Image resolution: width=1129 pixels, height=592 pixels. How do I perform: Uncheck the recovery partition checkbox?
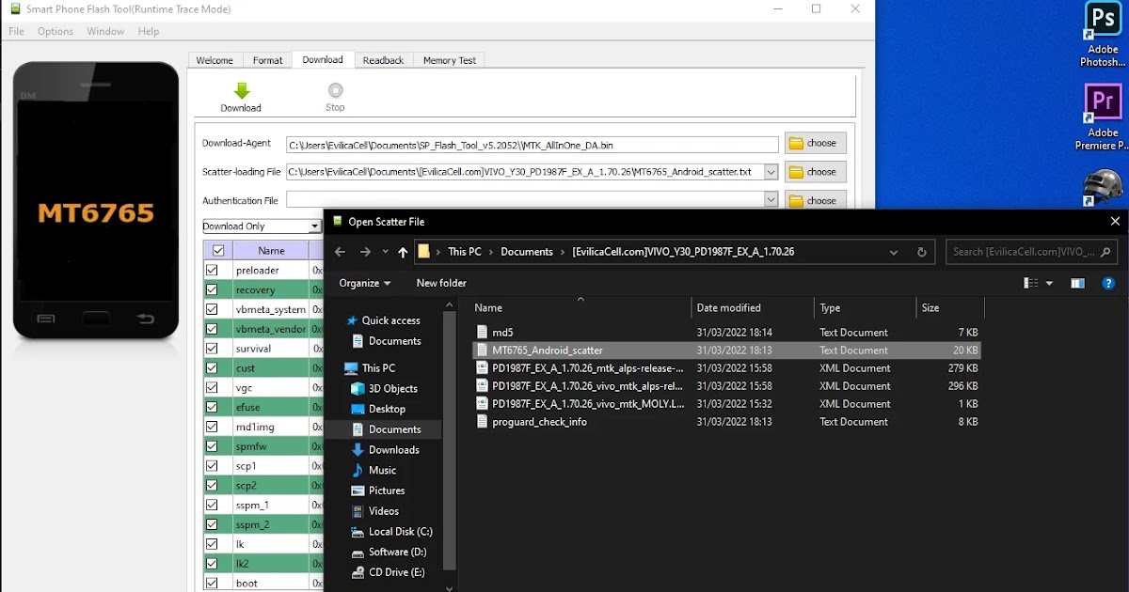[212, 290]
